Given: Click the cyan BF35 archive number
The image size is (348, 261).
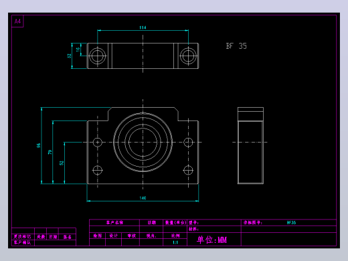Looking at the screenshot, I should coord(291,223).
